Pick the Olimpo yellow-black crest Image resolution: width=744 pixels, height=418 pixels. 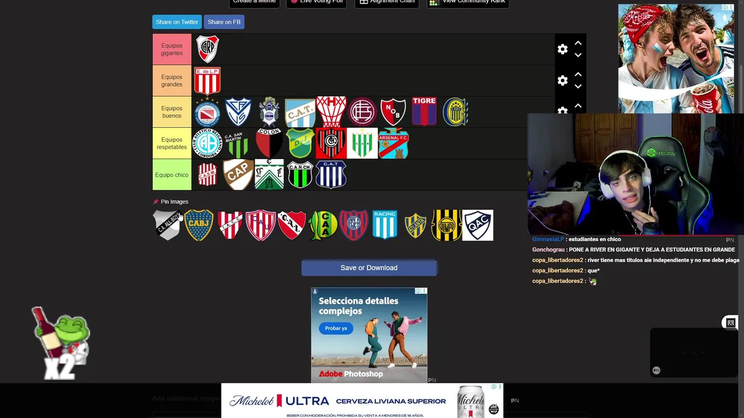point(446,225)
